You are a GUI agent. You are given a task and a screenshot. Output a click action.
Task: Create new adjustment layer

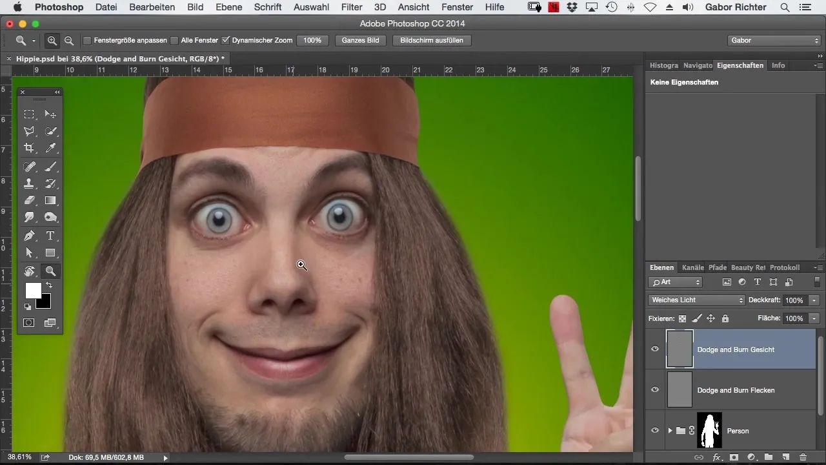[751, 457]
